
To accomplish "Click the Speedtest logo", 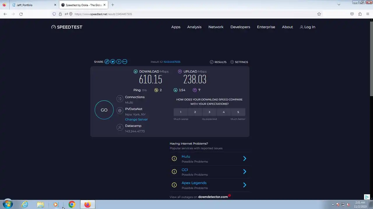I will click(67, 27).
